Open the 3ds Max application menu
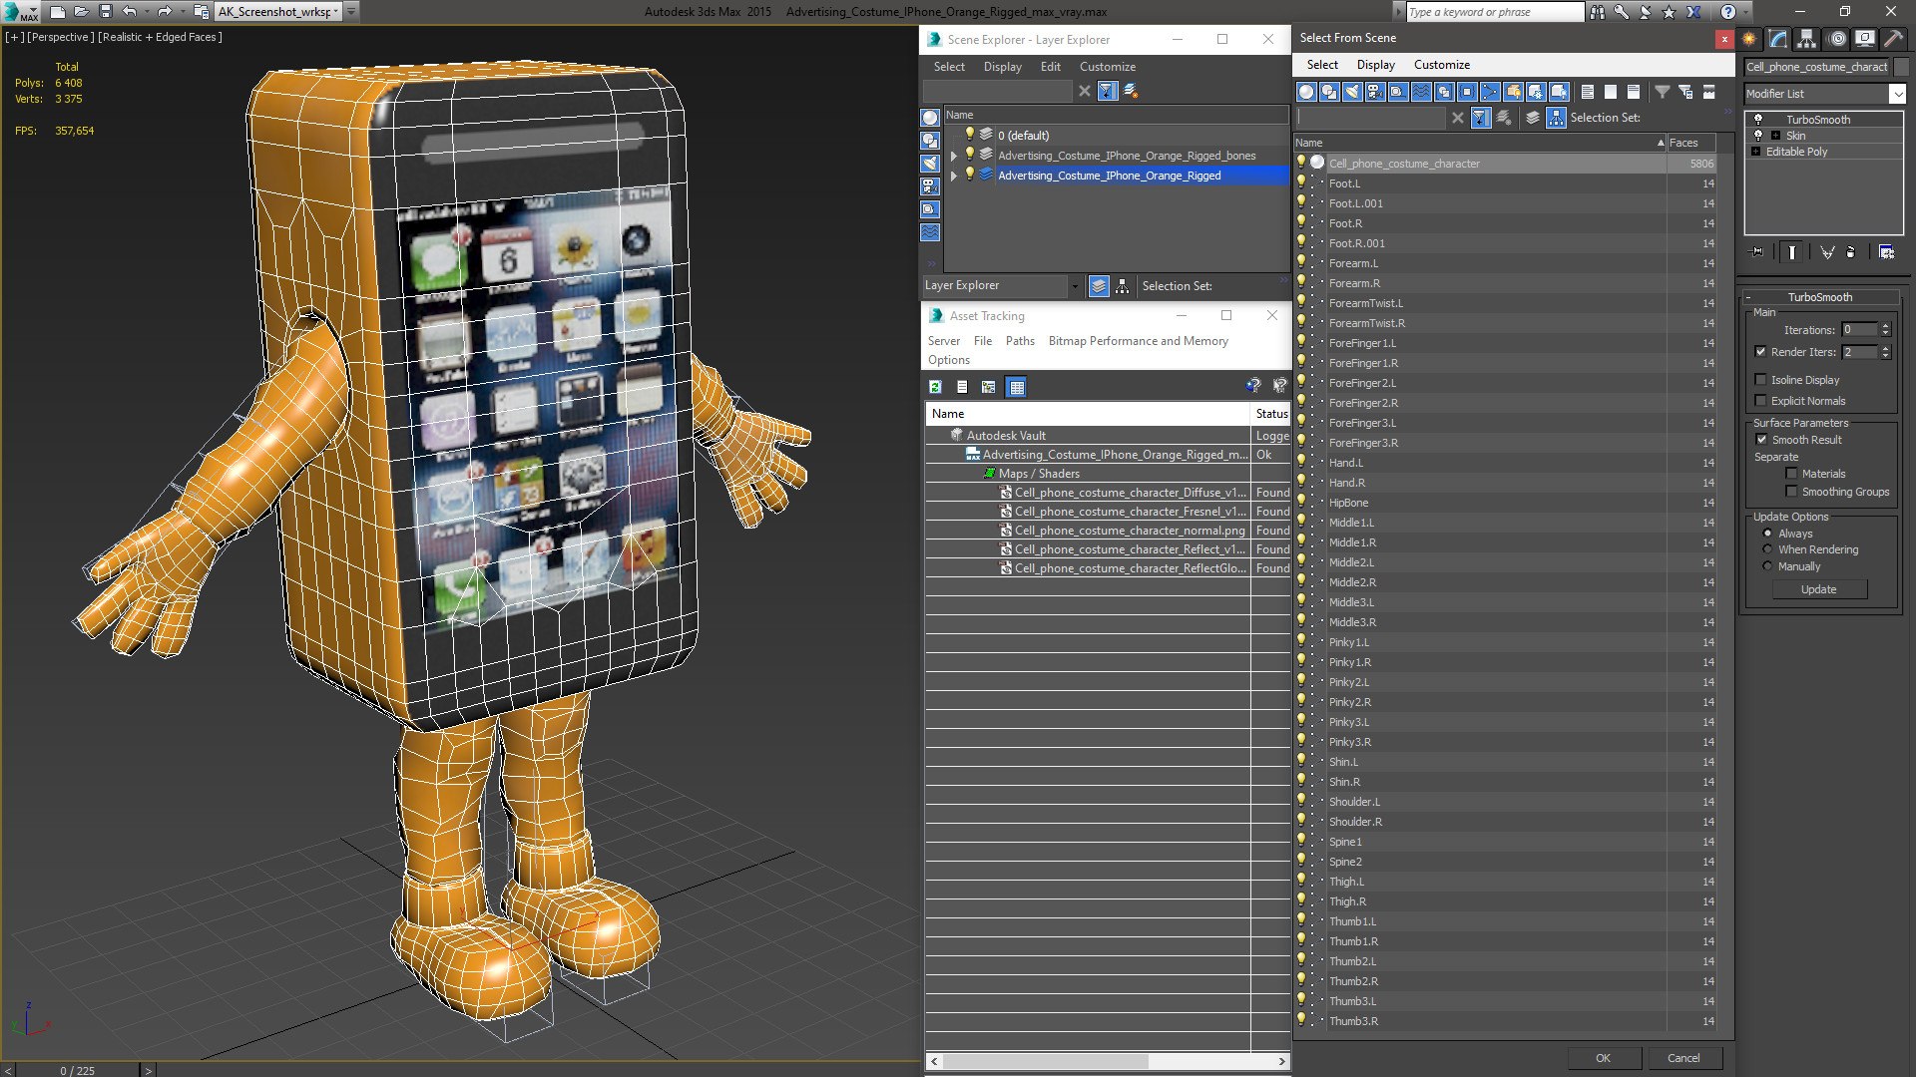The height and width of the screenshot is (1077, 1916). point(20,12)
